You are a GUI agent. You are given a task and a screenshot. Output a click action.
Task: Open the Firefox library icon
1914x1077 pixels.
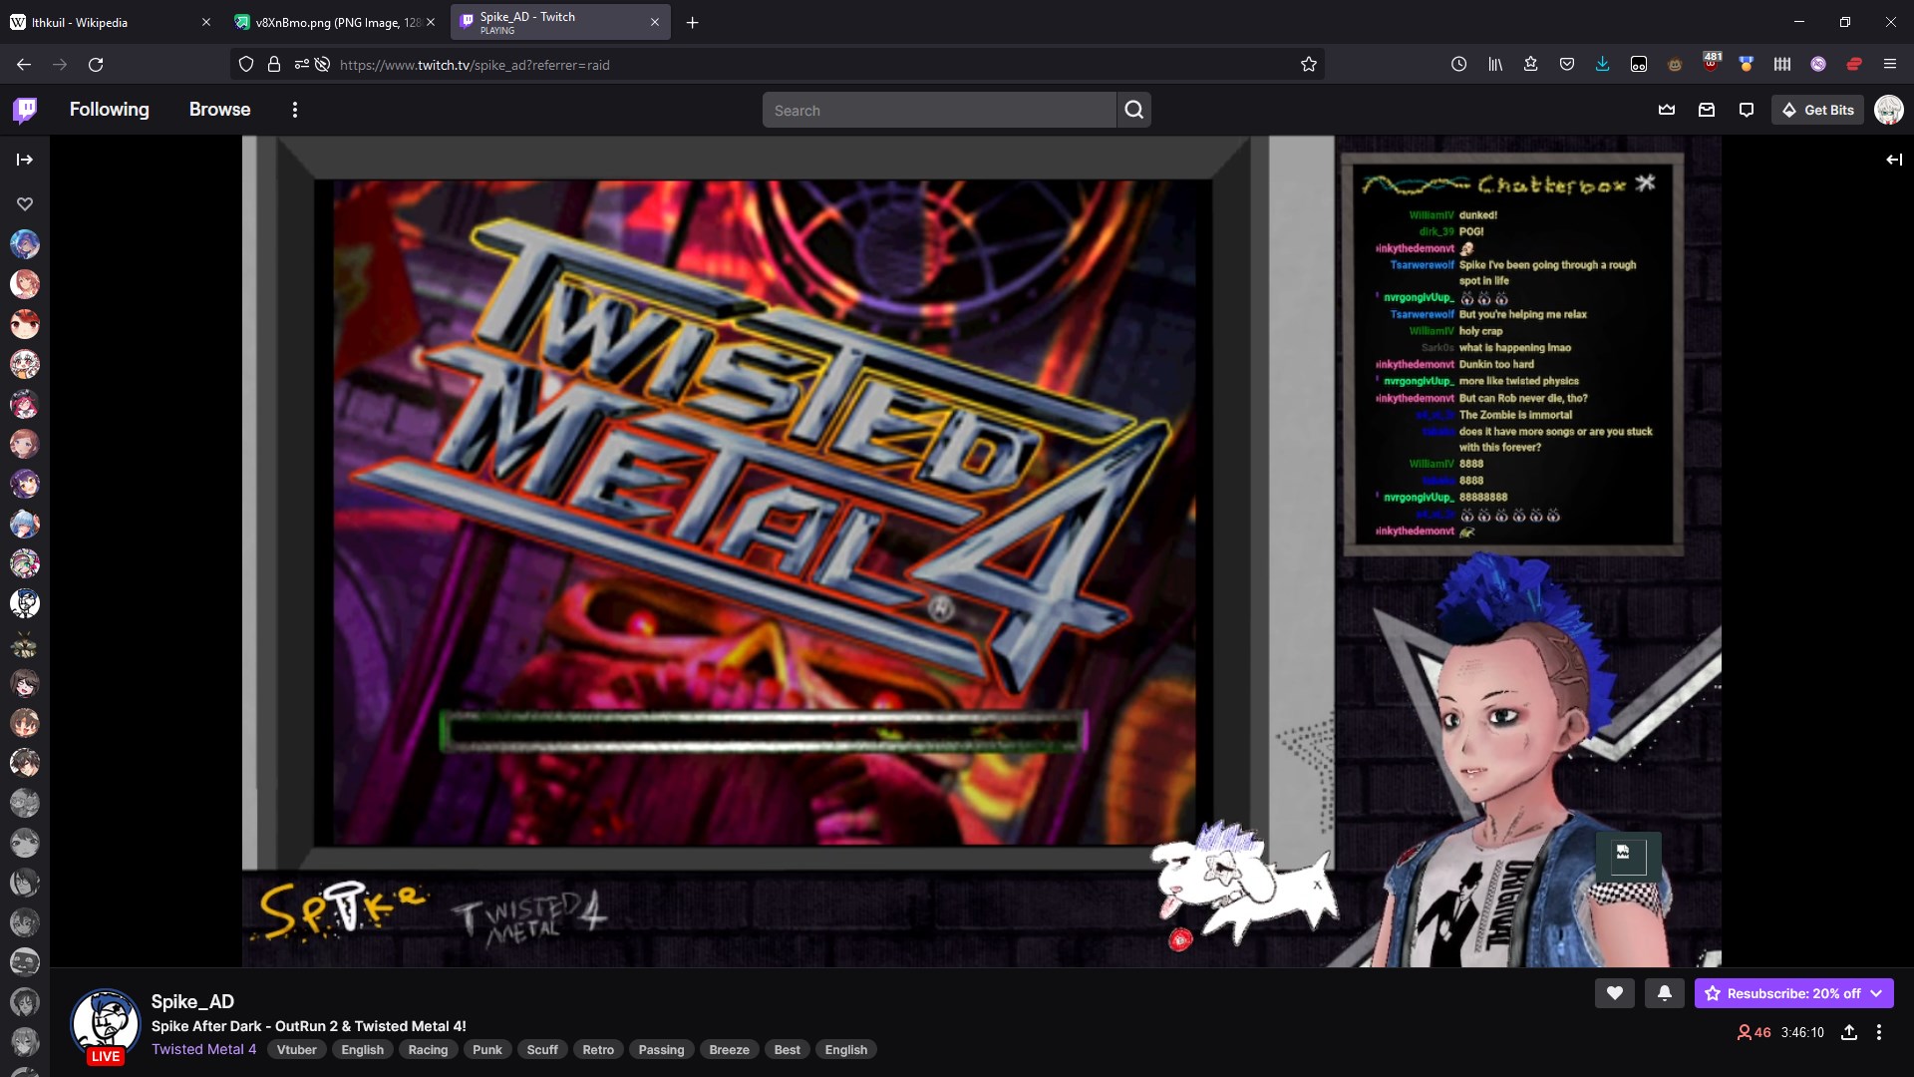(x=1495, y=64)
